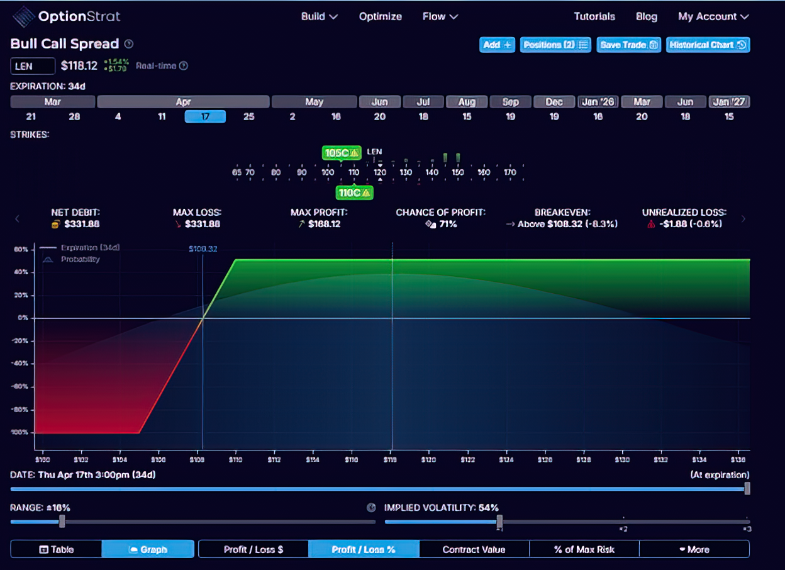Select the Jan '27 expiration month
This screenshot has width=785, height=570.
click(x=729, y=101)
